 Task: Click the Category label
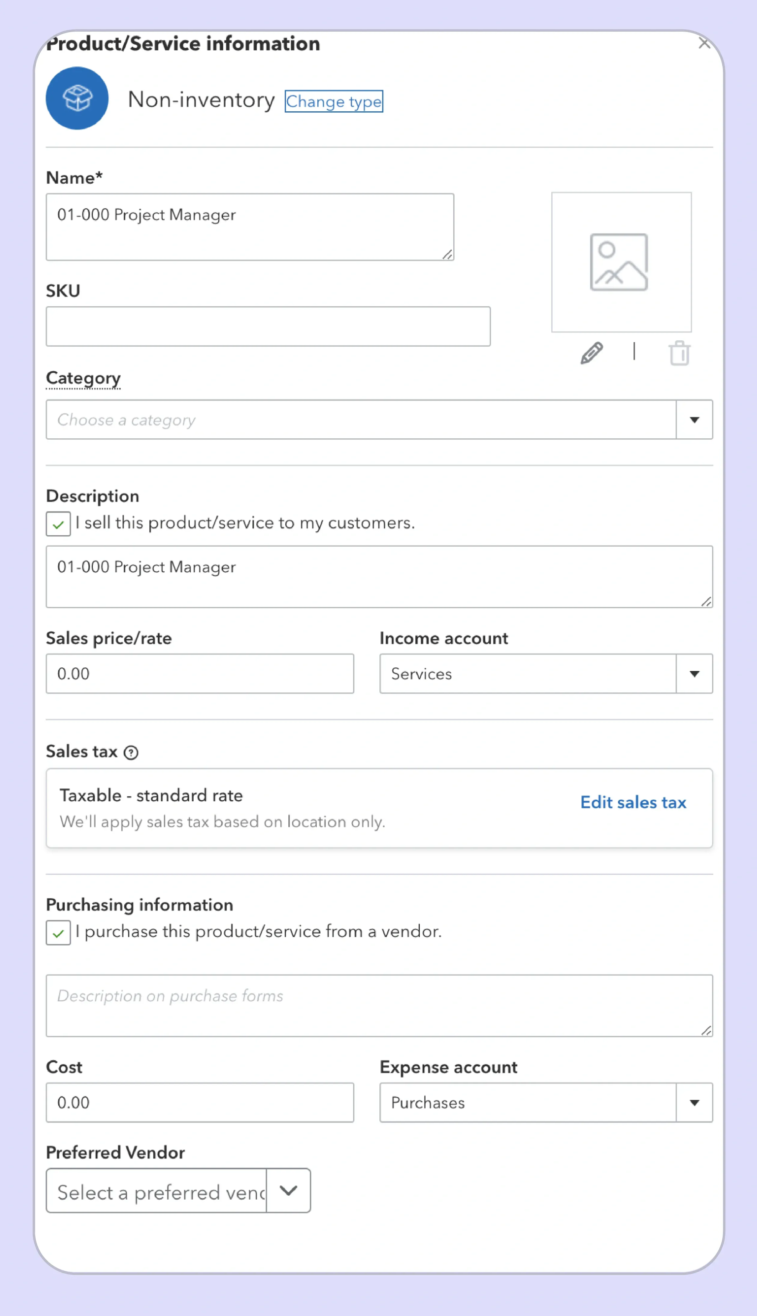83,379
